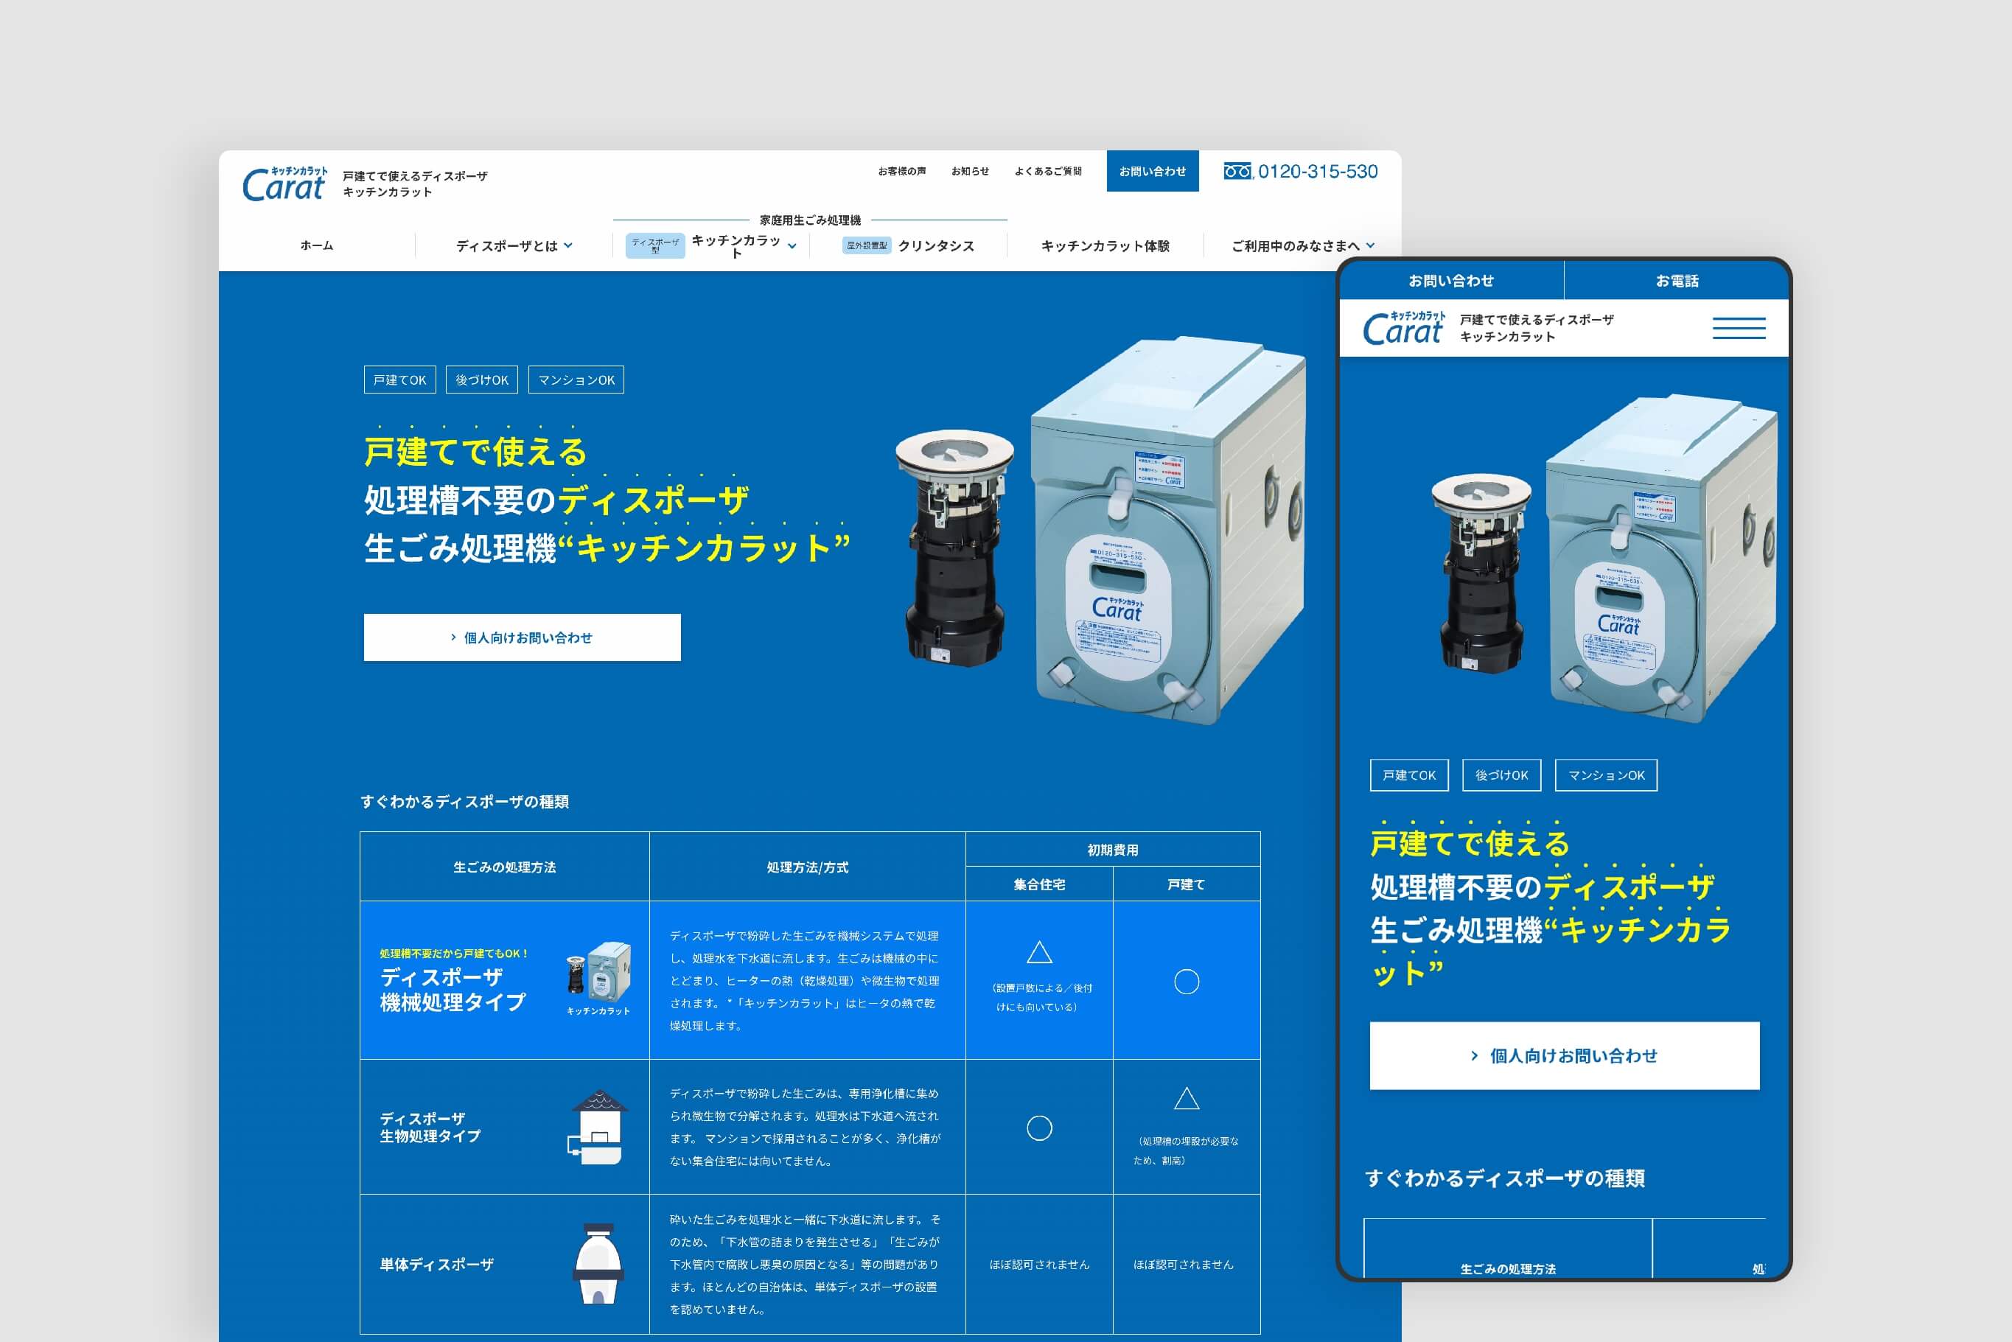Click the 戸建て sub-header in table
Image resolution: width=2012 pixels, height=1342 pixels.
[1186, 884]
